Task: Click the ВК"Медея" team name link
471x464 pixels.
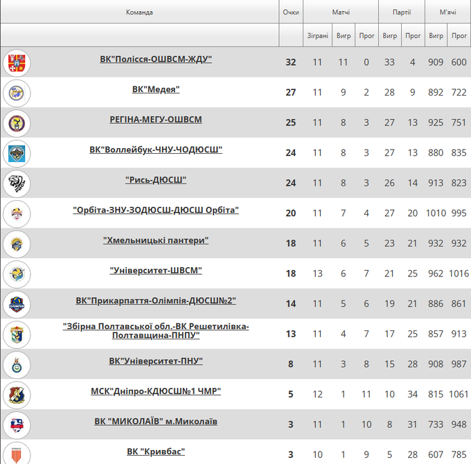Action: pyautogui.click(x=156, y=89)
